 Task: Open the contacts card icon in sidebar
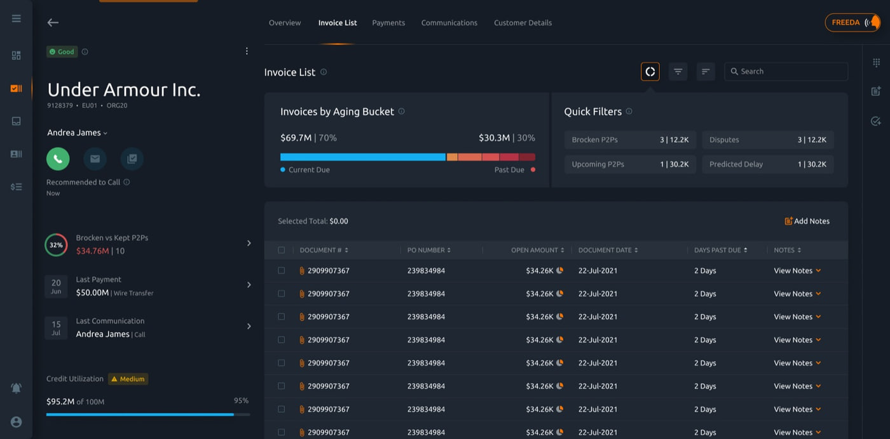point(17,154)
